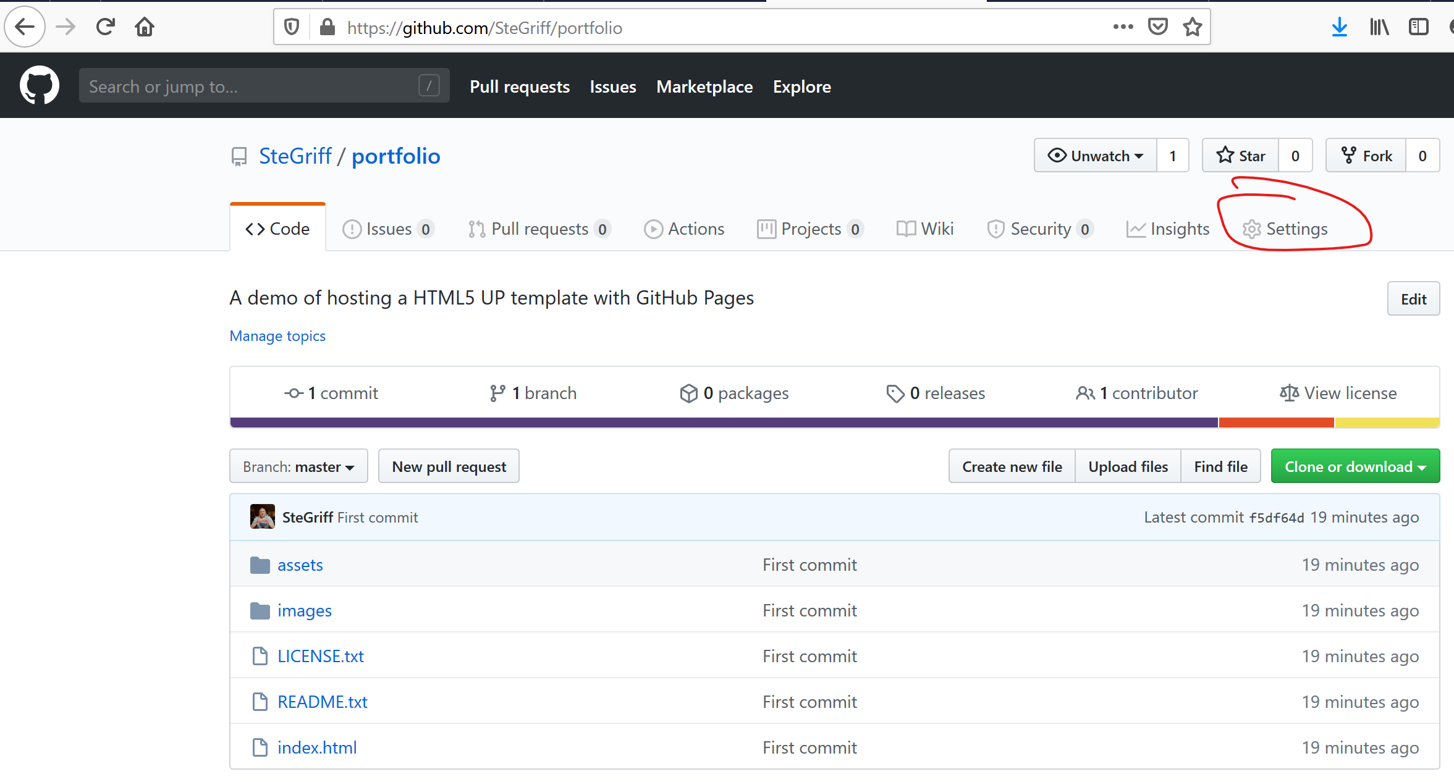Bookmark page with star icon in URL bar
This screenshot has width=1454, height=782.
click(x=1192, y=27)
